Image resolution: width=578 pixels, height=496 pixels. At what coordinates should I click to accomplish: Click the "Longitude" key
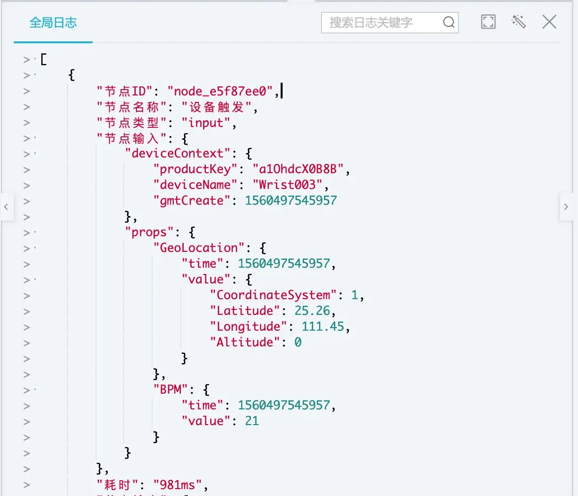click(249, 327)
